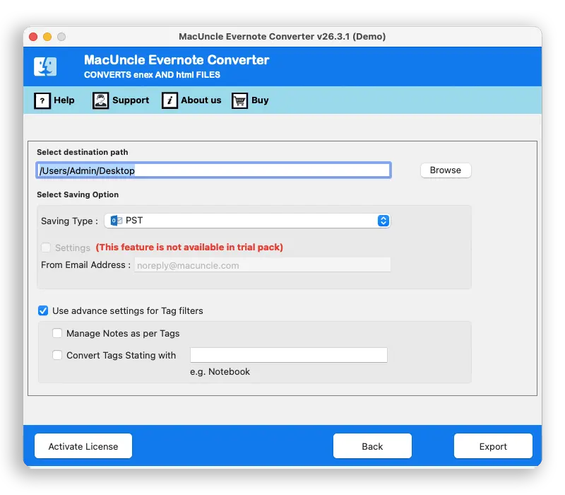Click the e.g. Notebook hint text
This screenshot has width=565, height=495.
220,372
